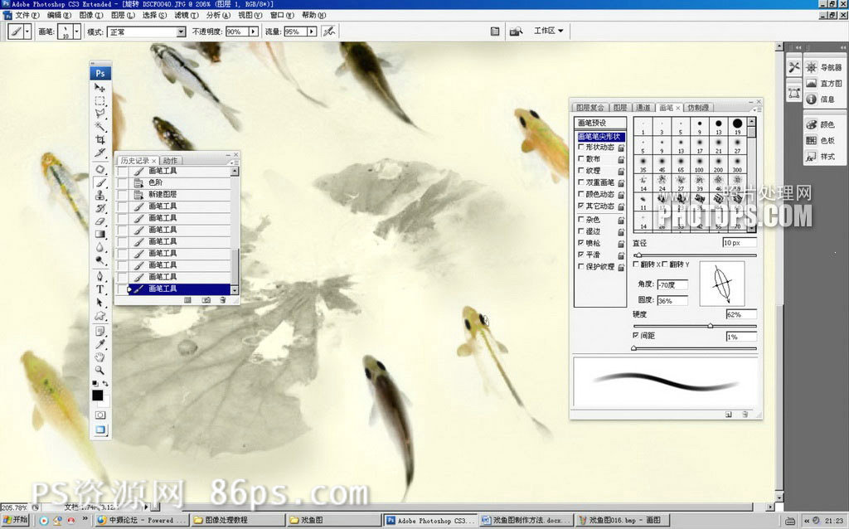Uncheck the 间距 (Spacing) checkbox

coord(636,336)
